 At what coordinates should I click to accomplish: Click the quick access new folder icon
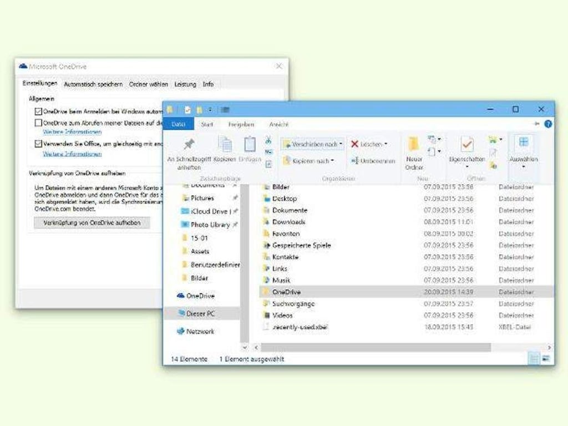tap(199, 110)
